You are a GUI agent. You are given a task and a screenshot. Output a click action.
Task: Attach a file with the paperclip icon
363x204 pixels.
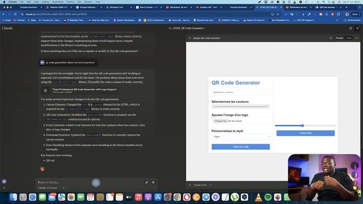pyautogui.click(x=146, y=182)
